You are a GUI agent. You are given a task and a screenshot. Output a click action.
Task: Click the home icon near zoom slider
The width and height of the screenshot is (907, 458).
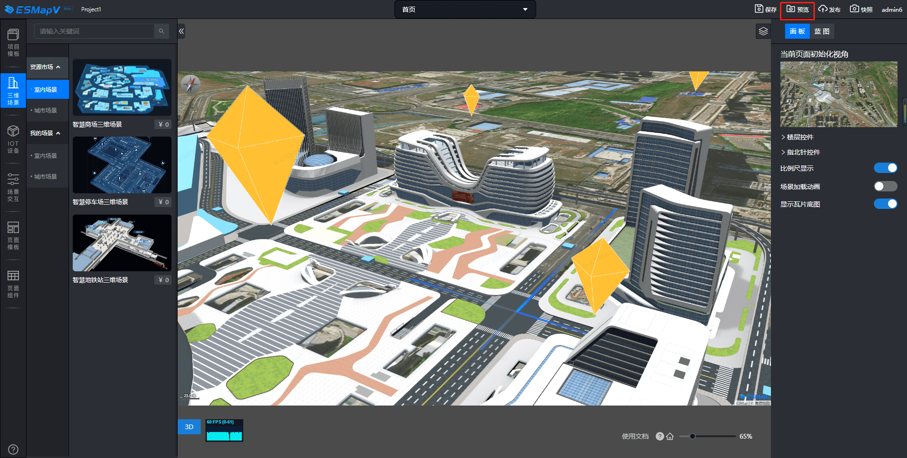coord(670,436)
